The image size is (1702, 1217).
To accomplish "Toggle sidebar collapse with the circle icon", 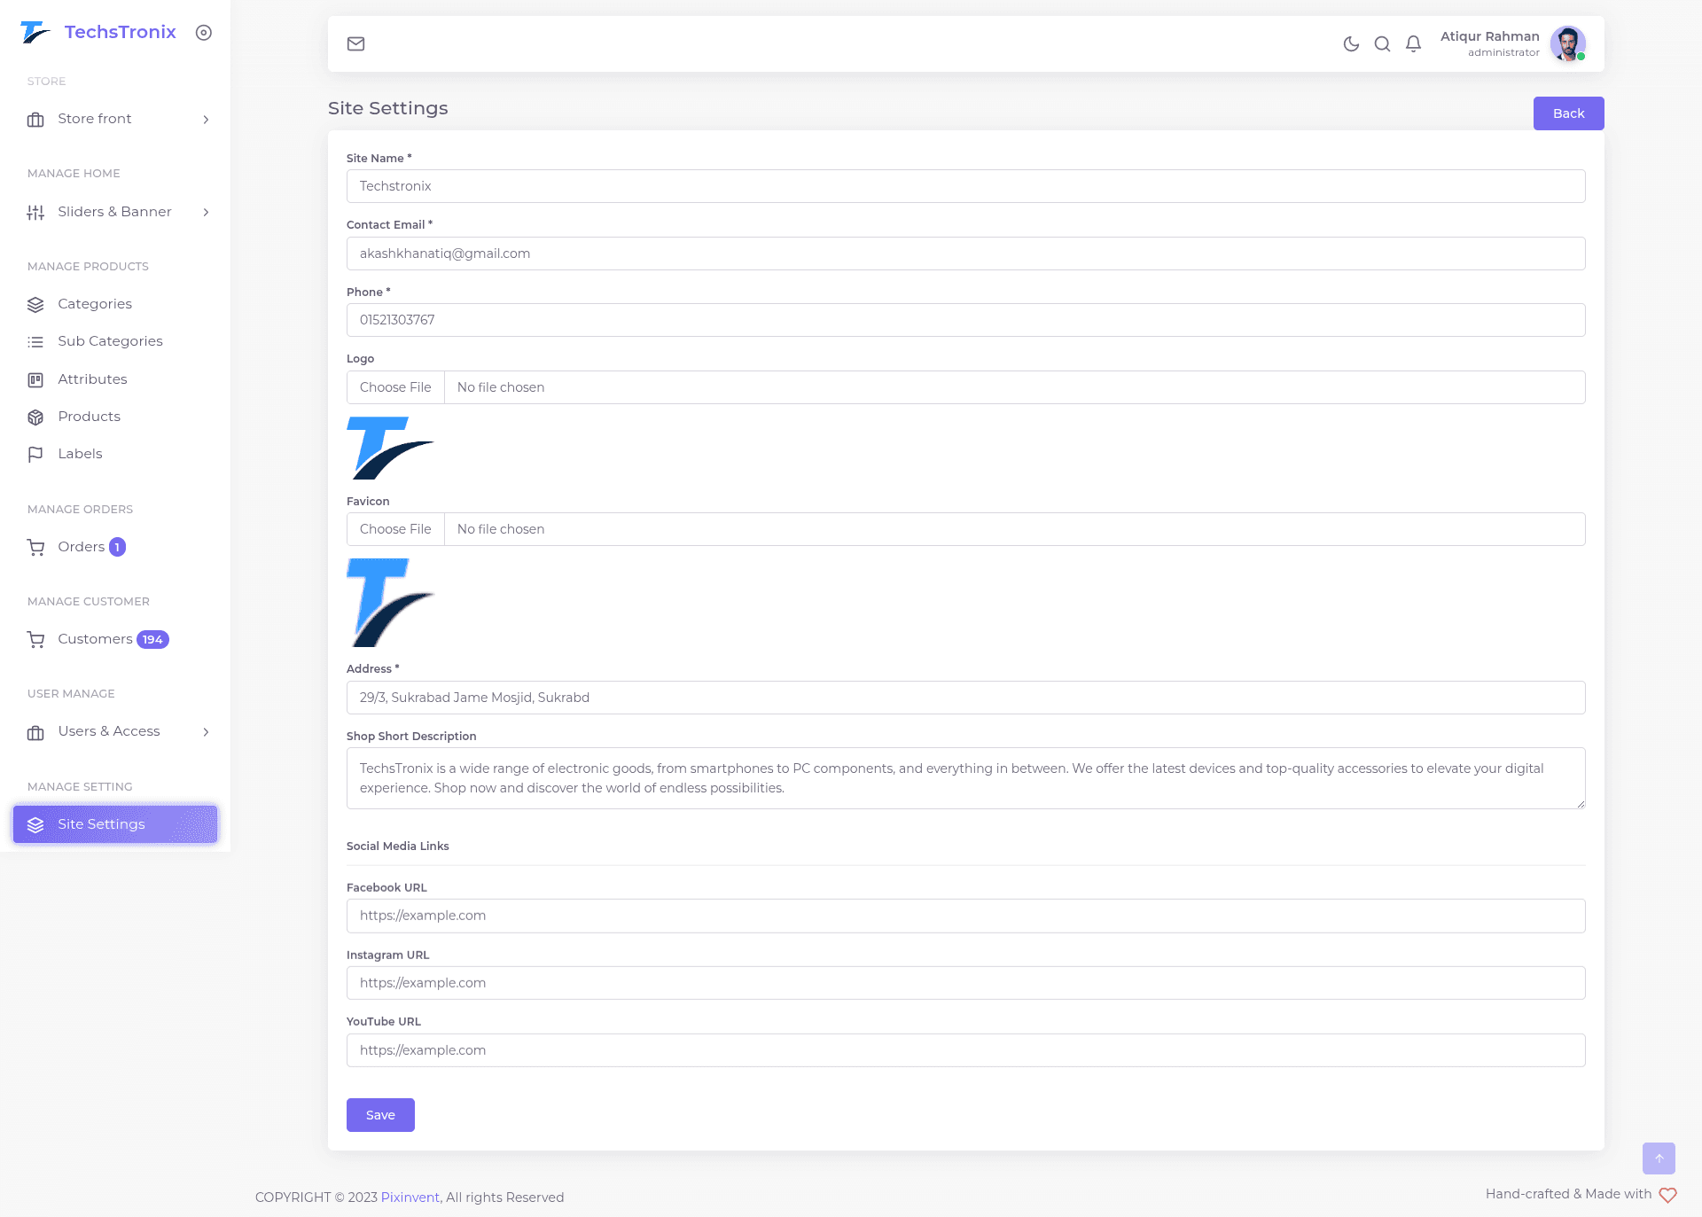I will point(204,33).
